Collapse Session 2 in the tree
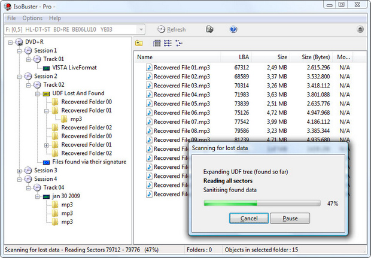The width and height of the screenshot is (371, 258). [19, 77]
